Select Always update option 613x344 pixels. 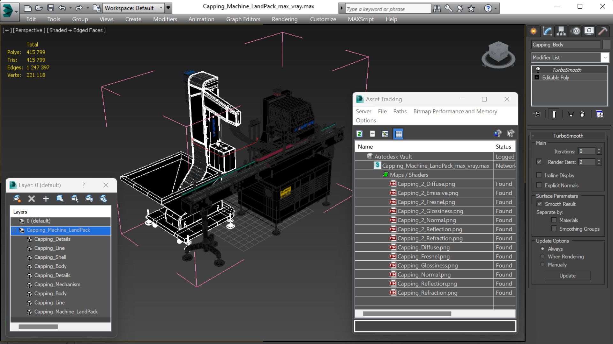coord(542,249)
